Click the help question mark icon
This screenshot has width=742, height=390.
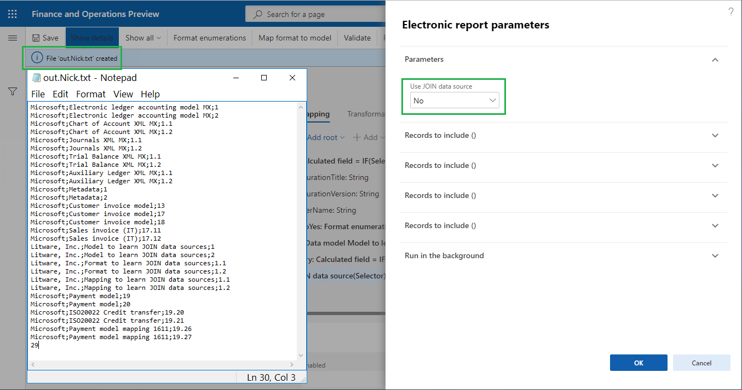[731, 11]
